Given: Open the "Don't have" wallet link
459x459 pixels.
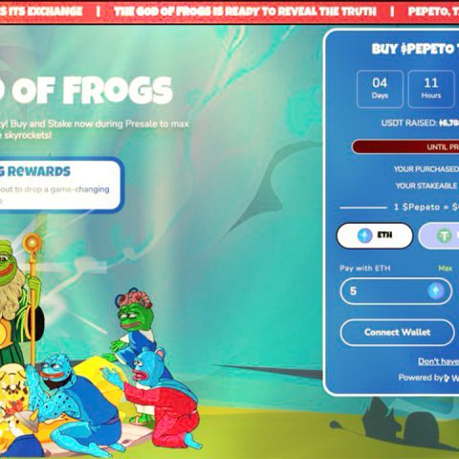Looking at the screenshot, I should pos(438,361).
